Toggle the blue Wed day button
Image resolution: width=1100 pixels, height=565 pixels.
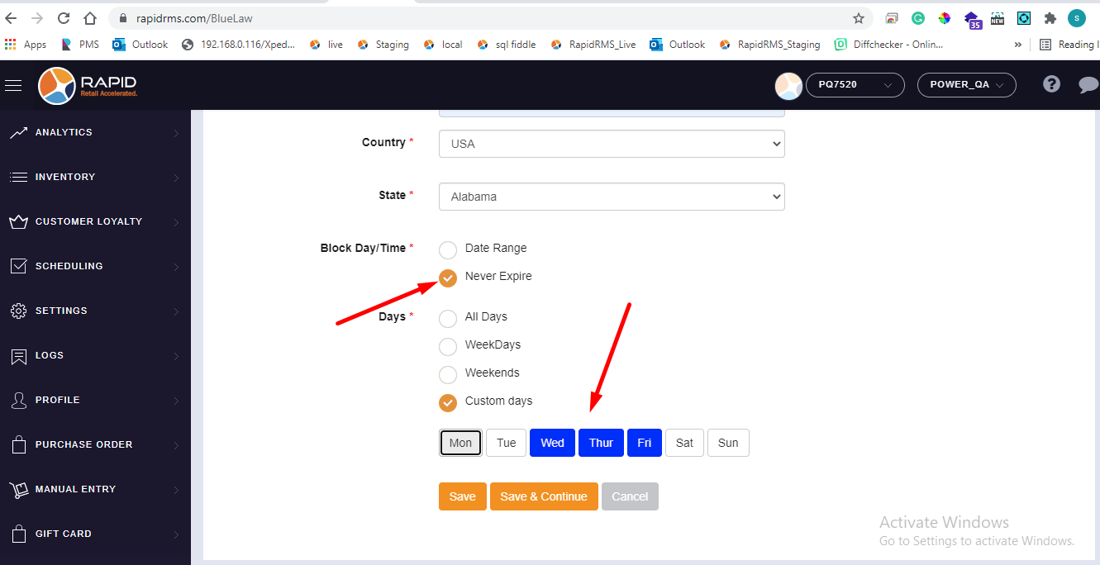coord(552,443)
